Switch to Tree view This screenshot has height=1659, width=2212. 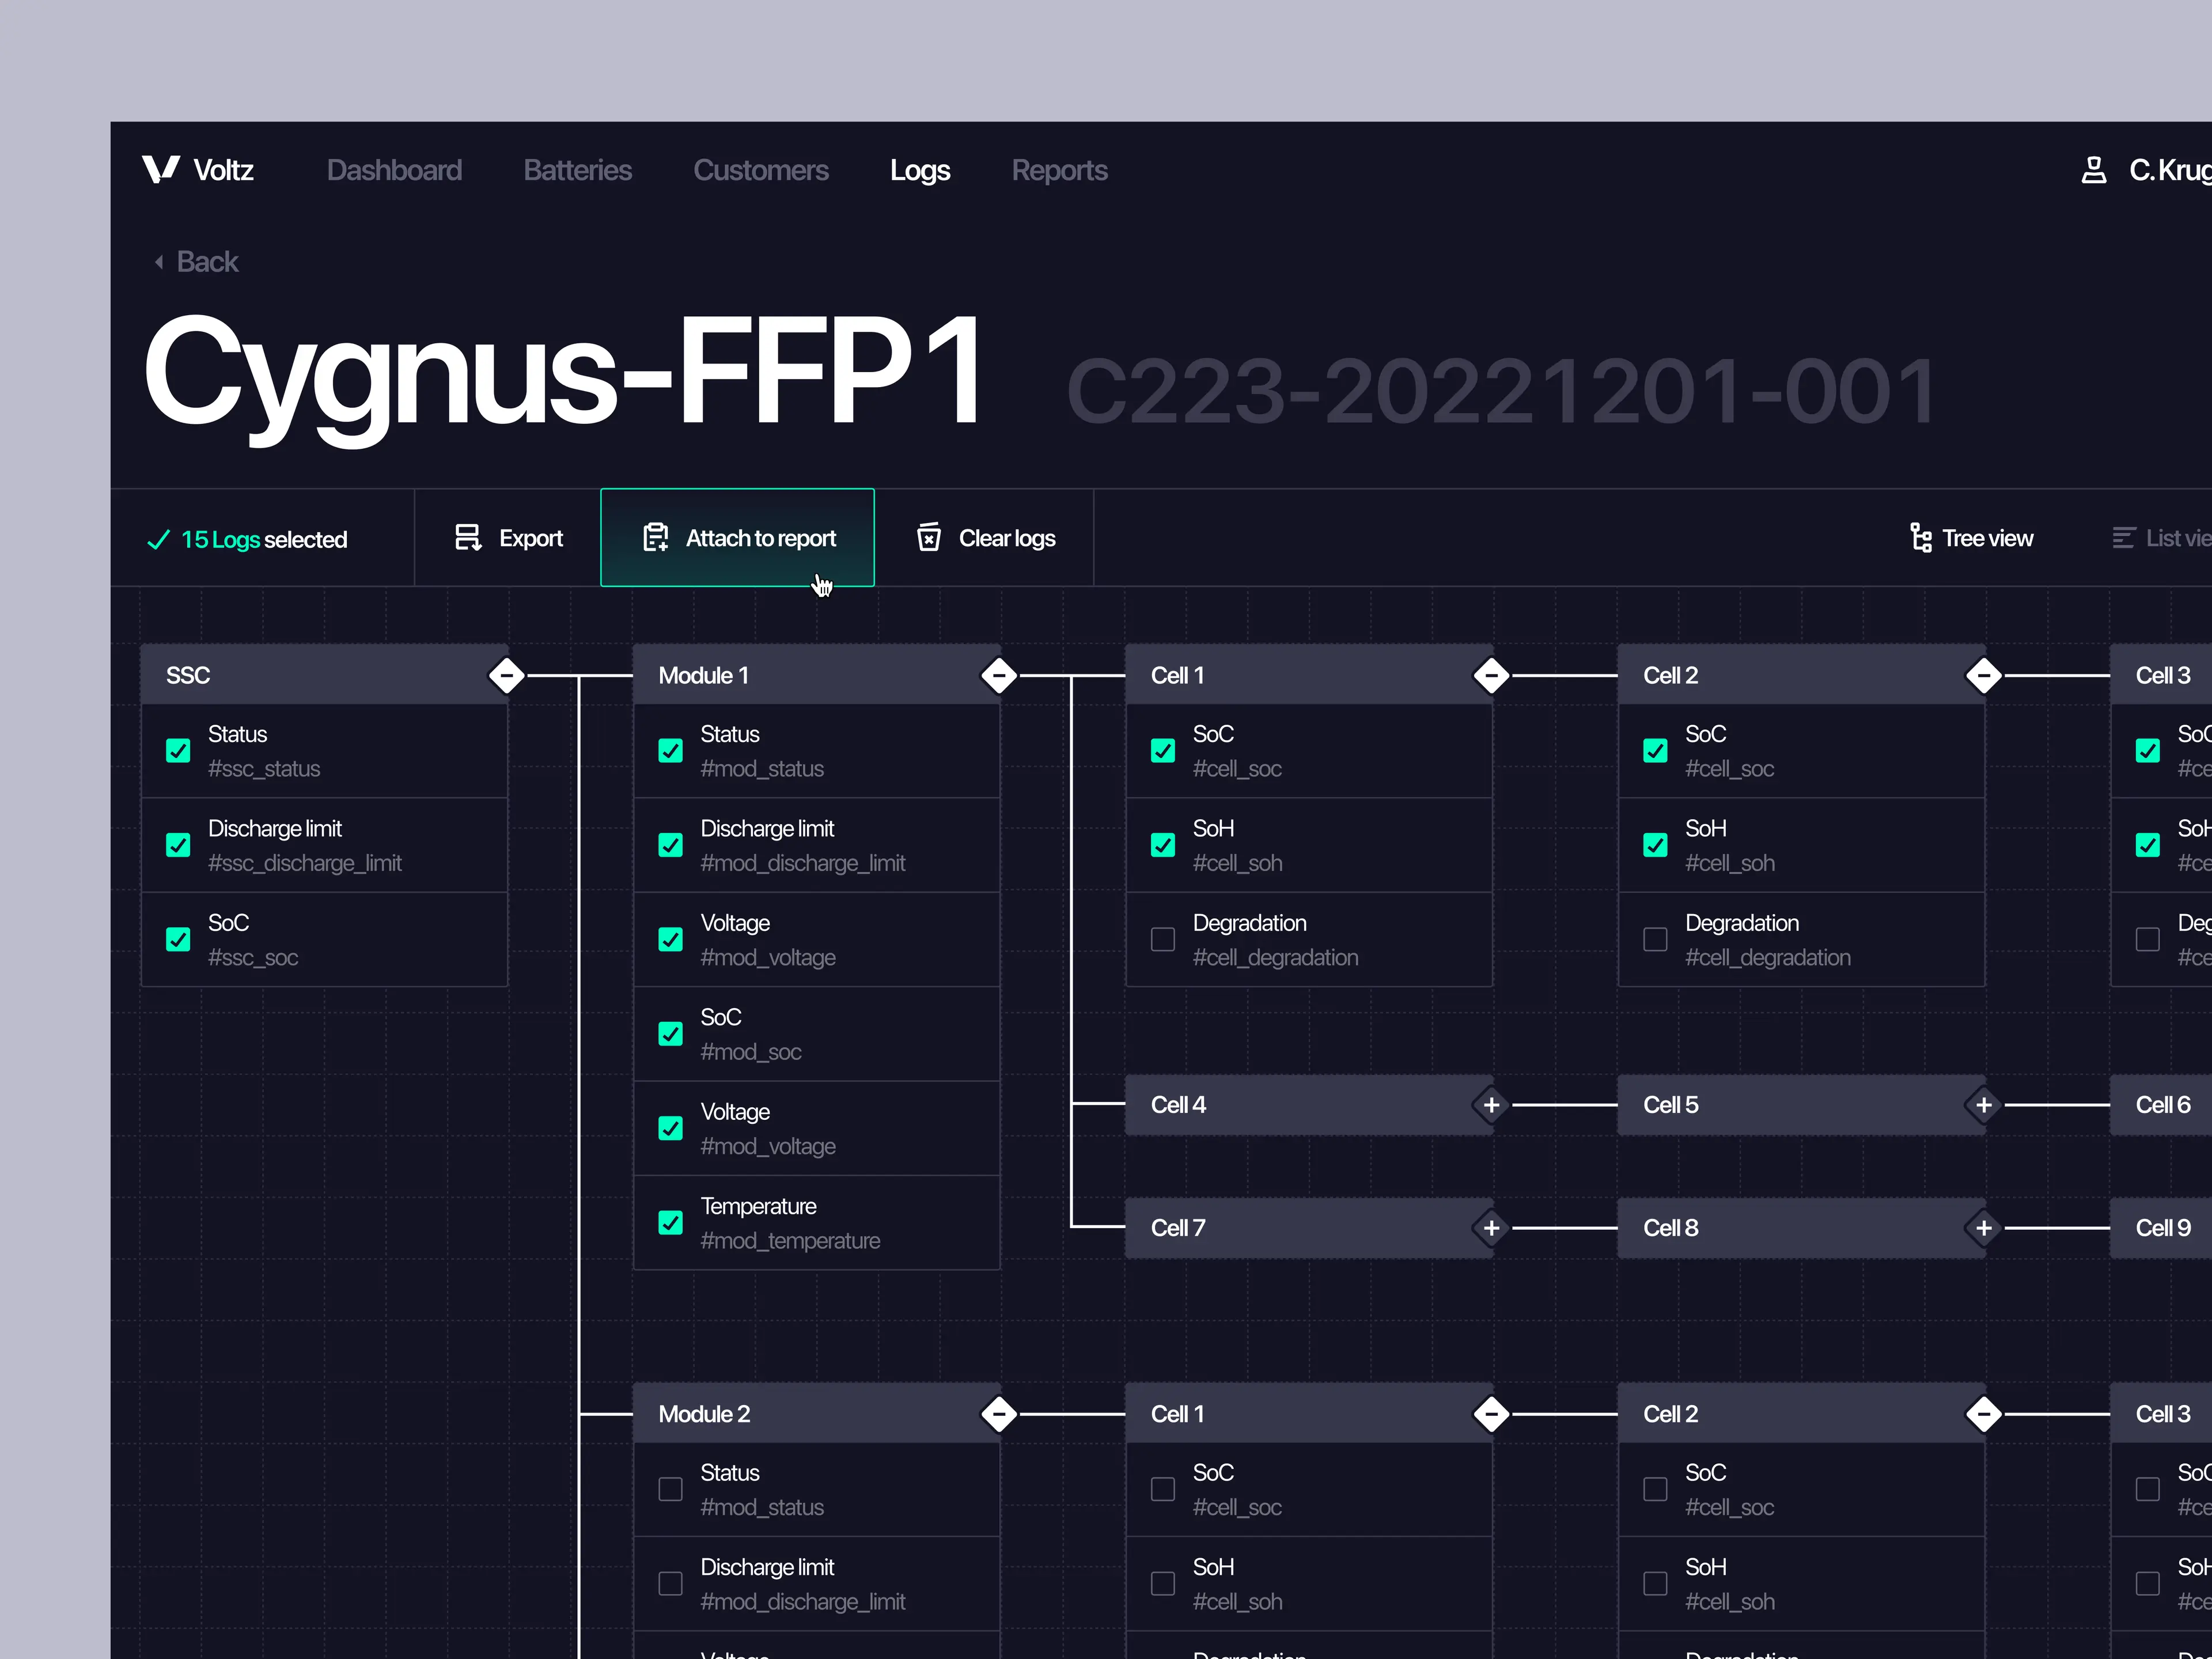1971,538
